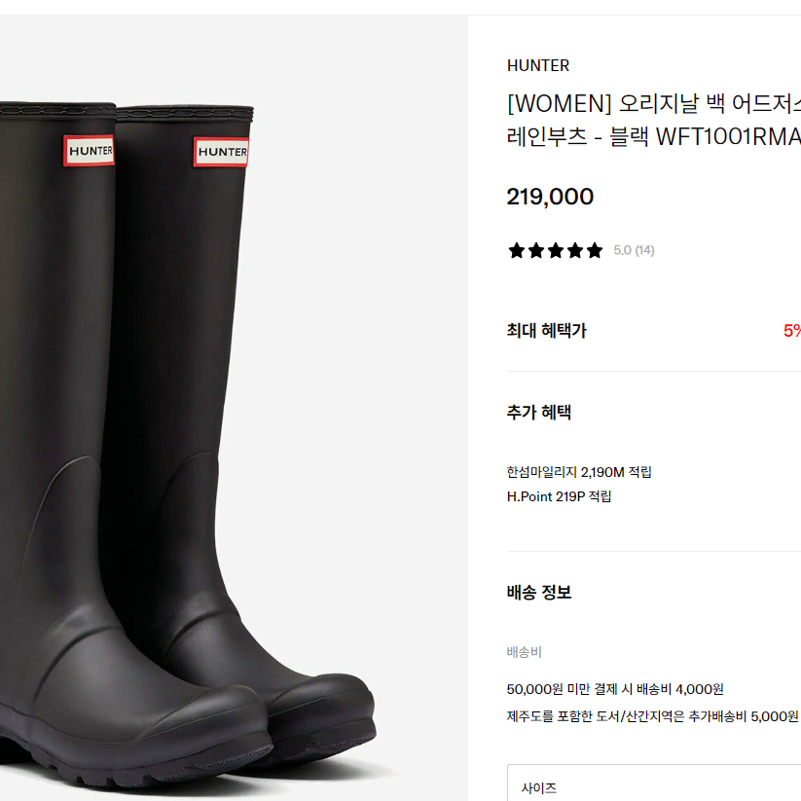Open the HUNTER brand page link

pos(538,65)
